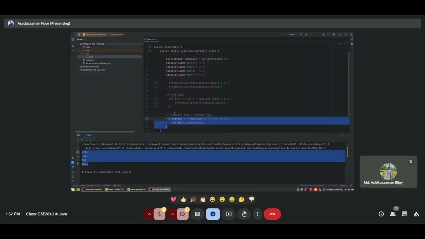The width and height of the screenshot is (425, 239).
Task: Toggle the muted microphone button
Action: click(160, 214)
